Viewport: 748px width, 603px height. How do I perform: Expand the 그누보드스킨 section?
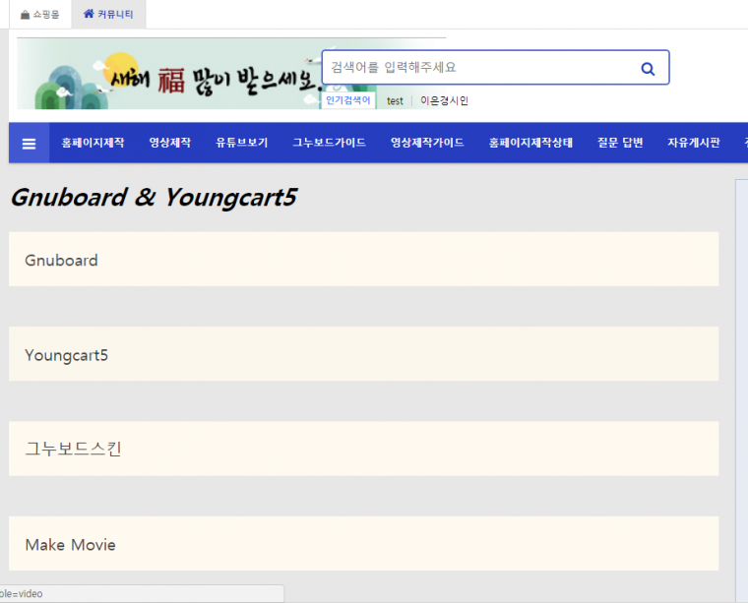(x=363, y=449)
